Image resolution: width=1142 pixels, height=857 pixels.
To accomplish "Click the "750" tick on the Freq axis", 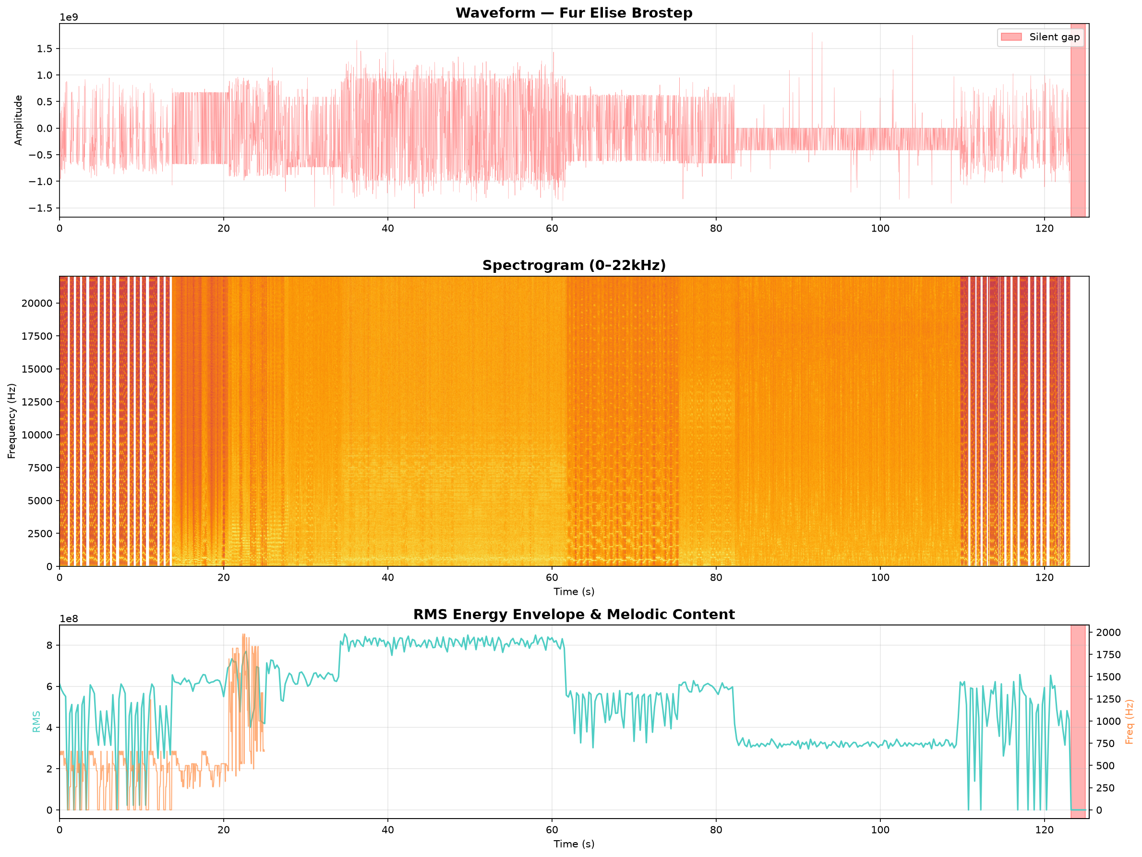I will (x=1106, y=743).
